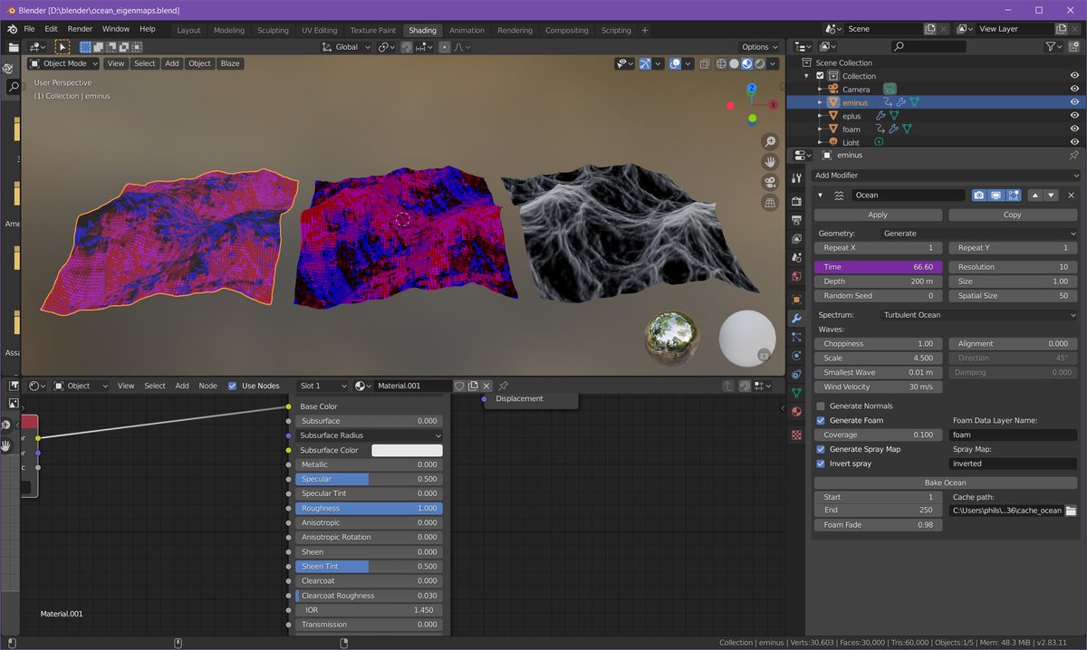This screenshot has width=1087, height=650.
Task: Open the Physics Properties icon
Action: (x=795, y=355)
